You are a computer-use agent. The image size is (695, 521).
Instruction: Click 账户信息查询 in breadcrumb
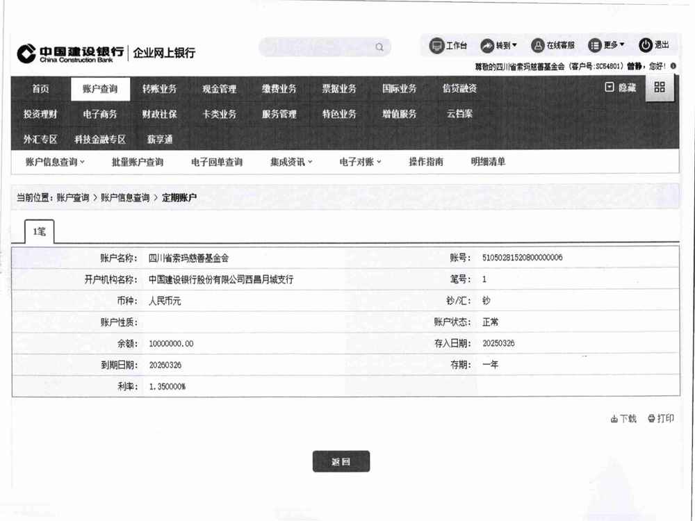pyautogui.click(x=125, y=197)
